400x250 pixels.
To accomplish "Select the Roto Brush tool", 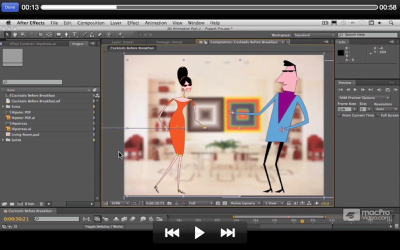I will point(110,34).
